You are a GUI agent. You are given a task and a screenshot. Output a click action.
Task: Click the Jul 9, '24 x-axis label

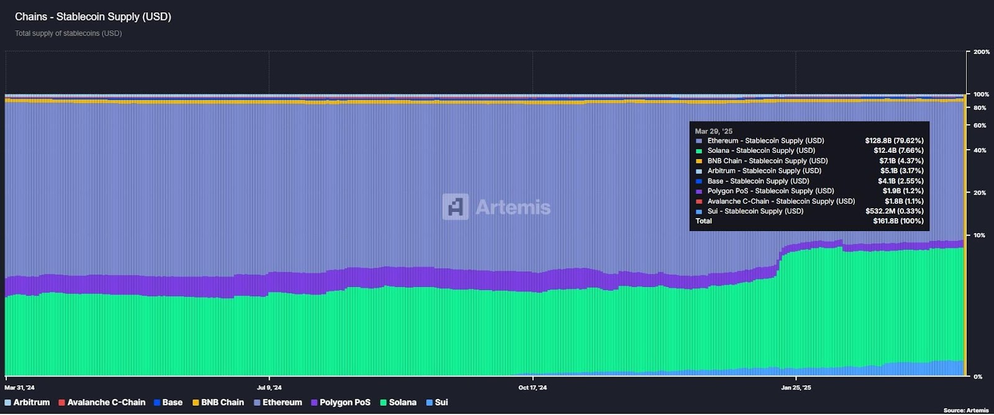269,388
